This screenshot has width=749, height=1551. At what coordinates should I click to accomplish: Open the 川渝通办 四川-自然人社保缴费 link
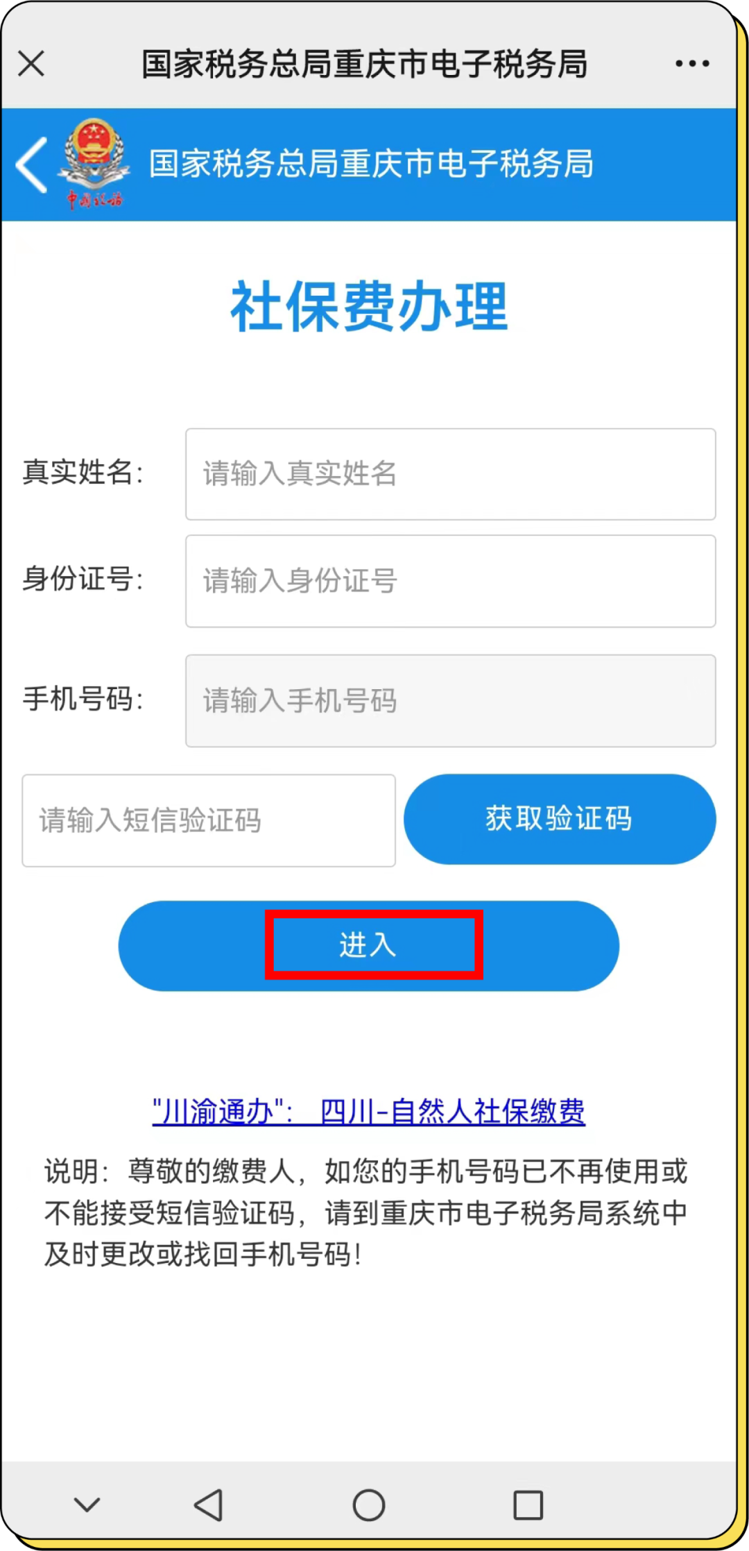click(368, 1111)
